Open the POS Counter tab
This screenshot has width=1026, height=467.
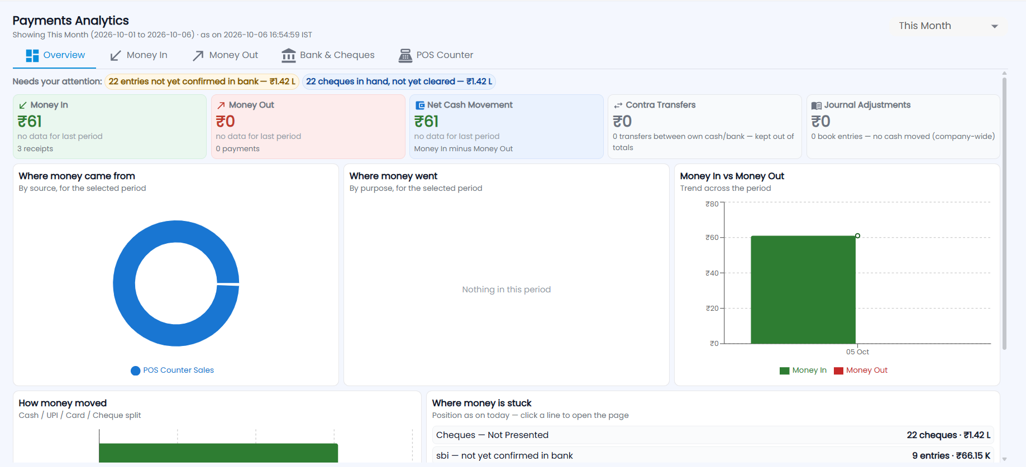436,55
